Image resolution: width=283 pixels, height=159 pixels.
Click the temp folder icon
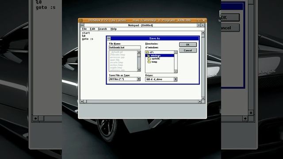click(x=149, y=62)
